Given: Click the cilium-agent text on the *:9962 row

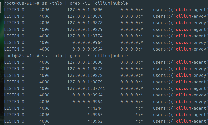Looking at the screenshot, I should click(191, 121).
